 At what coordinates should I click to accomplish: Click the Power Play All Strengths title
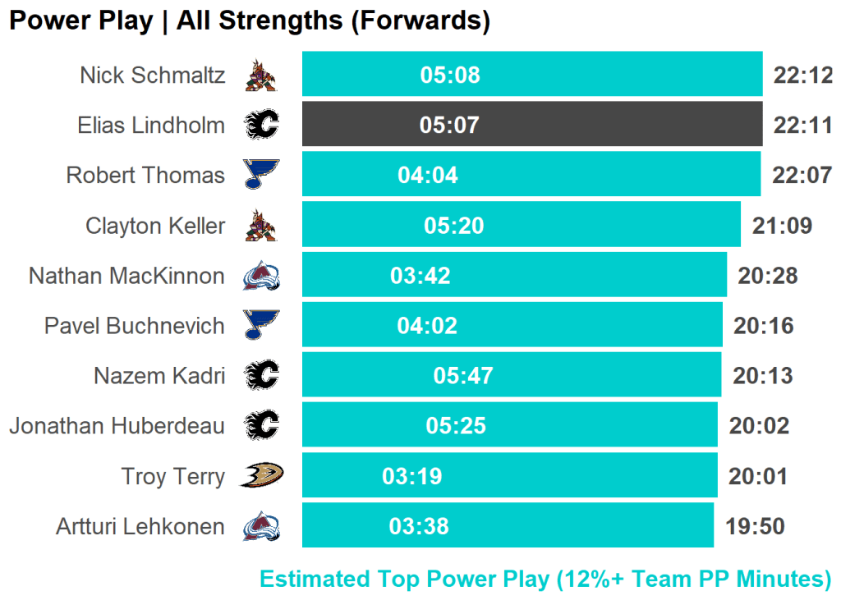[x=249, y=21]
